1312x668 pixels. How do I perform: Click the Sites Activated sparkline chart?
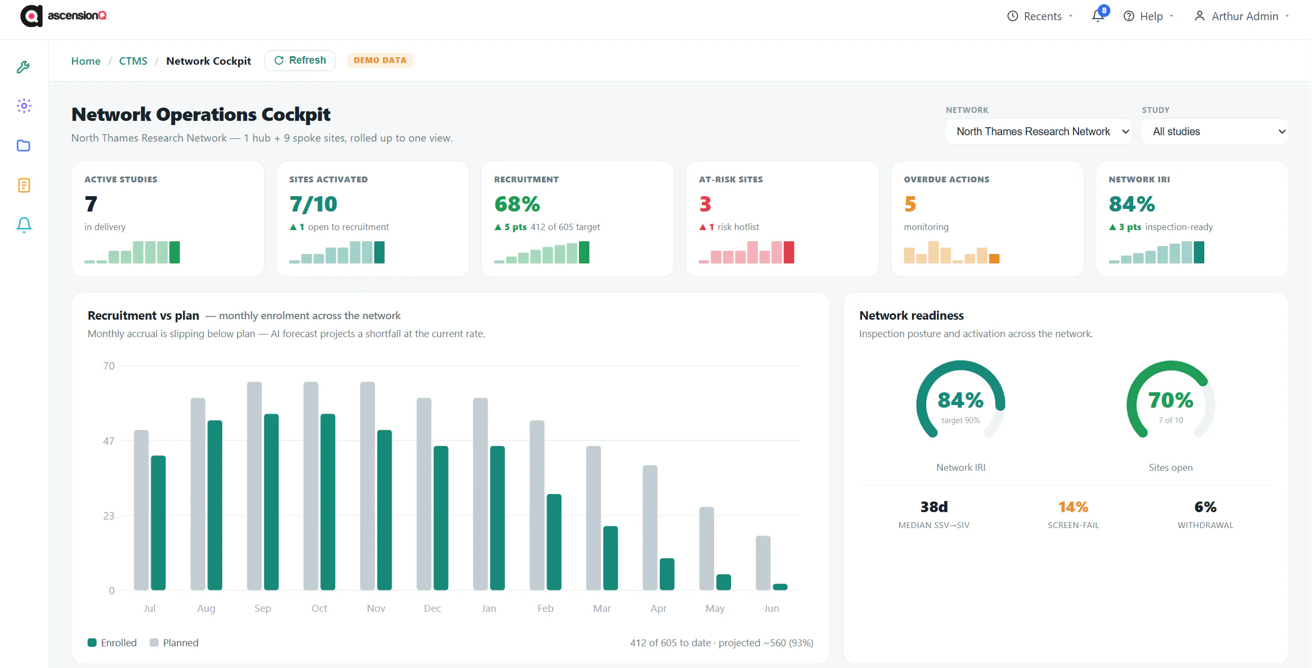click(x=337, y=252)
